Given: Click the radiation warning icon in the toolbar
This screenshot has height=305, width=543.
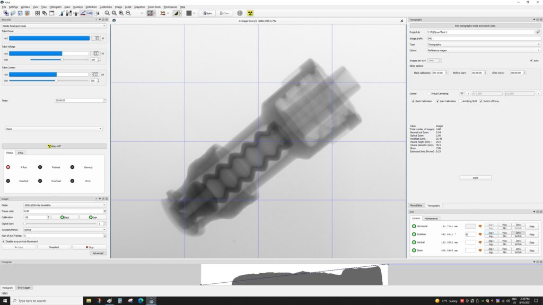Looking at the screenshot, I should (x=250, y=13).
